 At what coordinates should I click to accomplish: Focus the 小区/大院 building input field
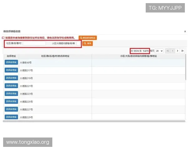[x=78, y=43]
